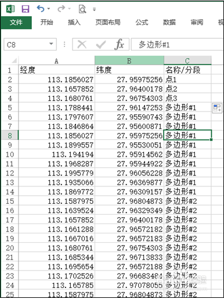
Task: Select cell containing 点3
Action: pos(187,98)
